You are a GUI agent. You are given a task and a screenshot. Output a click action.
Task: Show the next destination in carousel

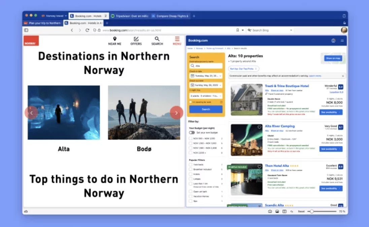pyautogui.click(x=176, y=113)
